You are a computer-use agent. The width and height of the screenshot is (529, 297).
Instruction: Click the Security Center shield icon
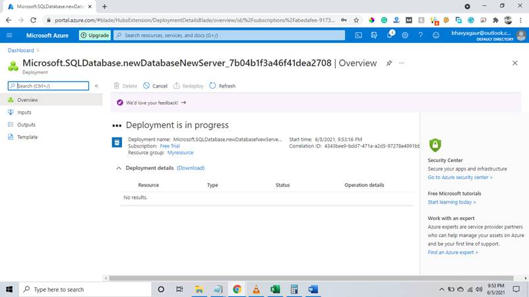coord(435,145)
